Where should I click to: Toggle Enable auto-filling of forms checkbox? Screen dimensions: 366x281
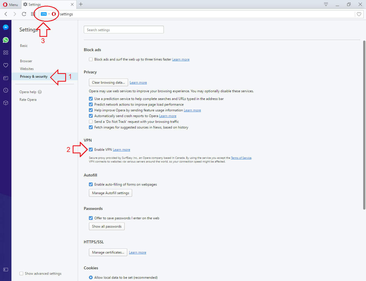pyautogui.click(x=91, y=184)
